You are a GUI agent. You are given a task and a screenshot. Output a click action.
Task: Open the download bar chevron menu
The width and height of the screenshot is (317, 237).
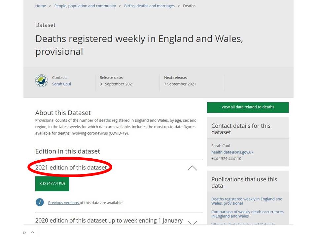(x=32, y=232)
